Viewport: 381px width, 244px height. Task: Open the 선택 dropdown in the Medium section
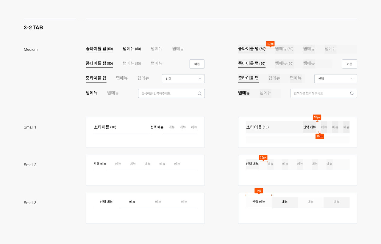click(x=183, y=78)
